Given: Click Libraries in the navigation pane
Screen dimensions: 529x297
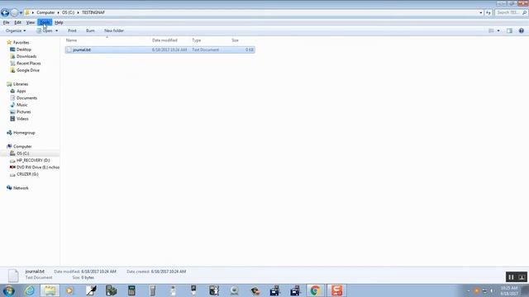Looking at the screenshot, I should (17, 84).
